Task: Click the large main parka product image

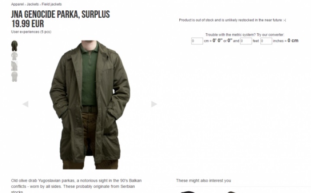Action: (90, 105)
